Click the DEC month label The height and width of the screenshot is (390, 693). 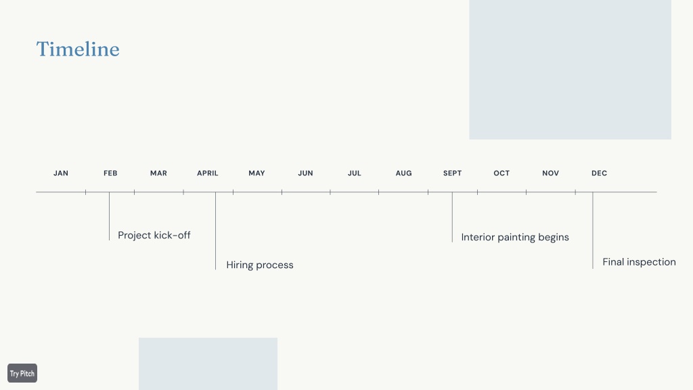click(x=600, y=173)
